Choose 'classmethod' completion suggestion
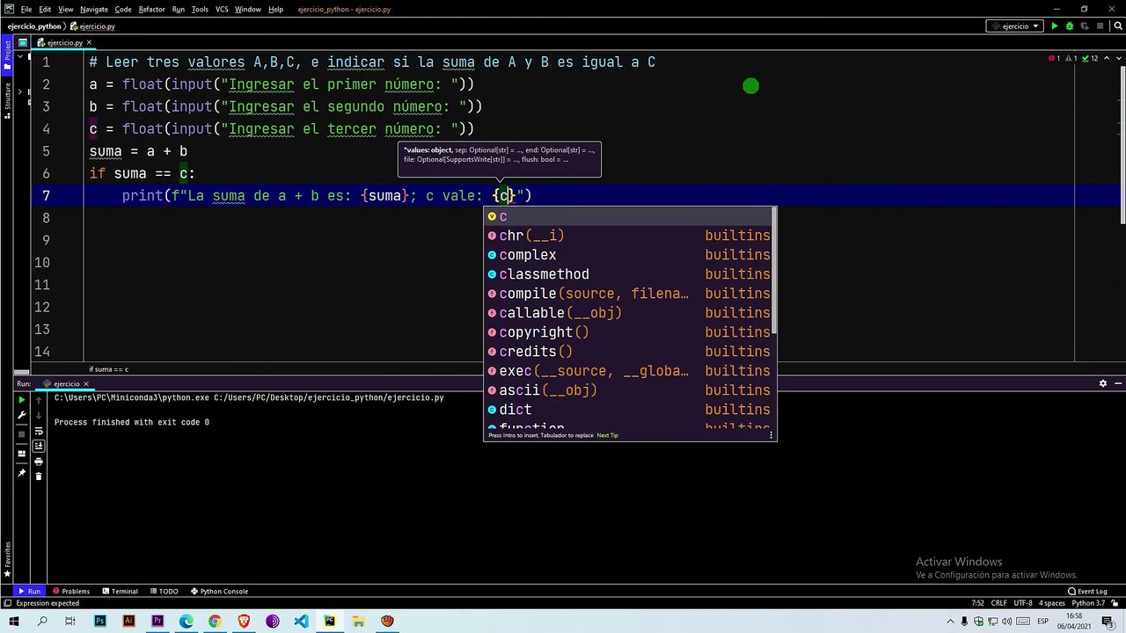Viewport: 1126px width, 633px height. 630,274
